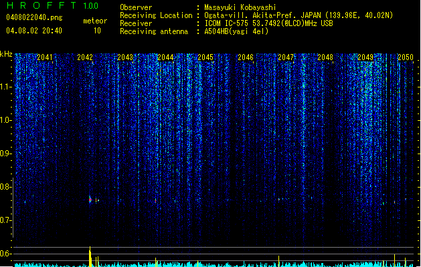
Task: Click the meteor count value 10
Action: click(x=97, y=31)
